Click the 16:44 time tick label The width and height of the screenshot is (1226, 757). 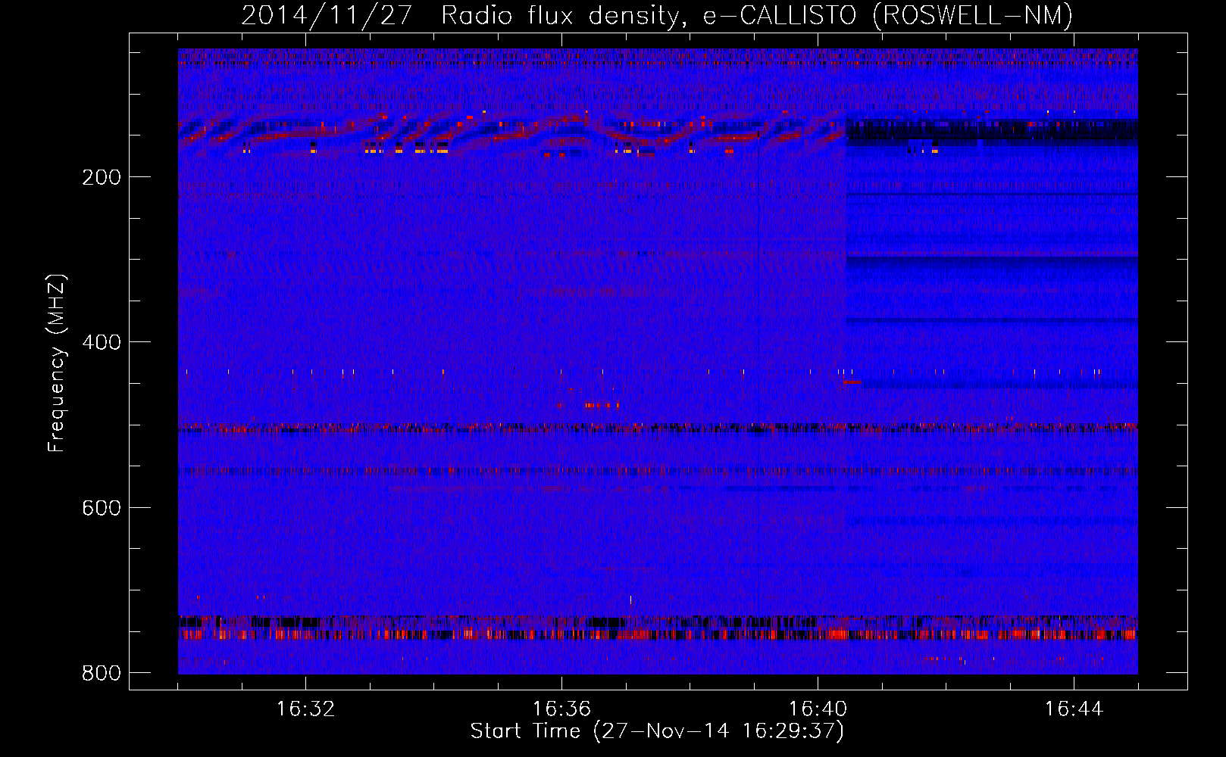pyautogui.click(x=1074, y=709)
